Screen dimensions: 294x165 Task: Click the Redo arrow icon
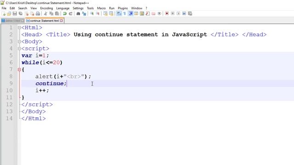tap(70, 14)
